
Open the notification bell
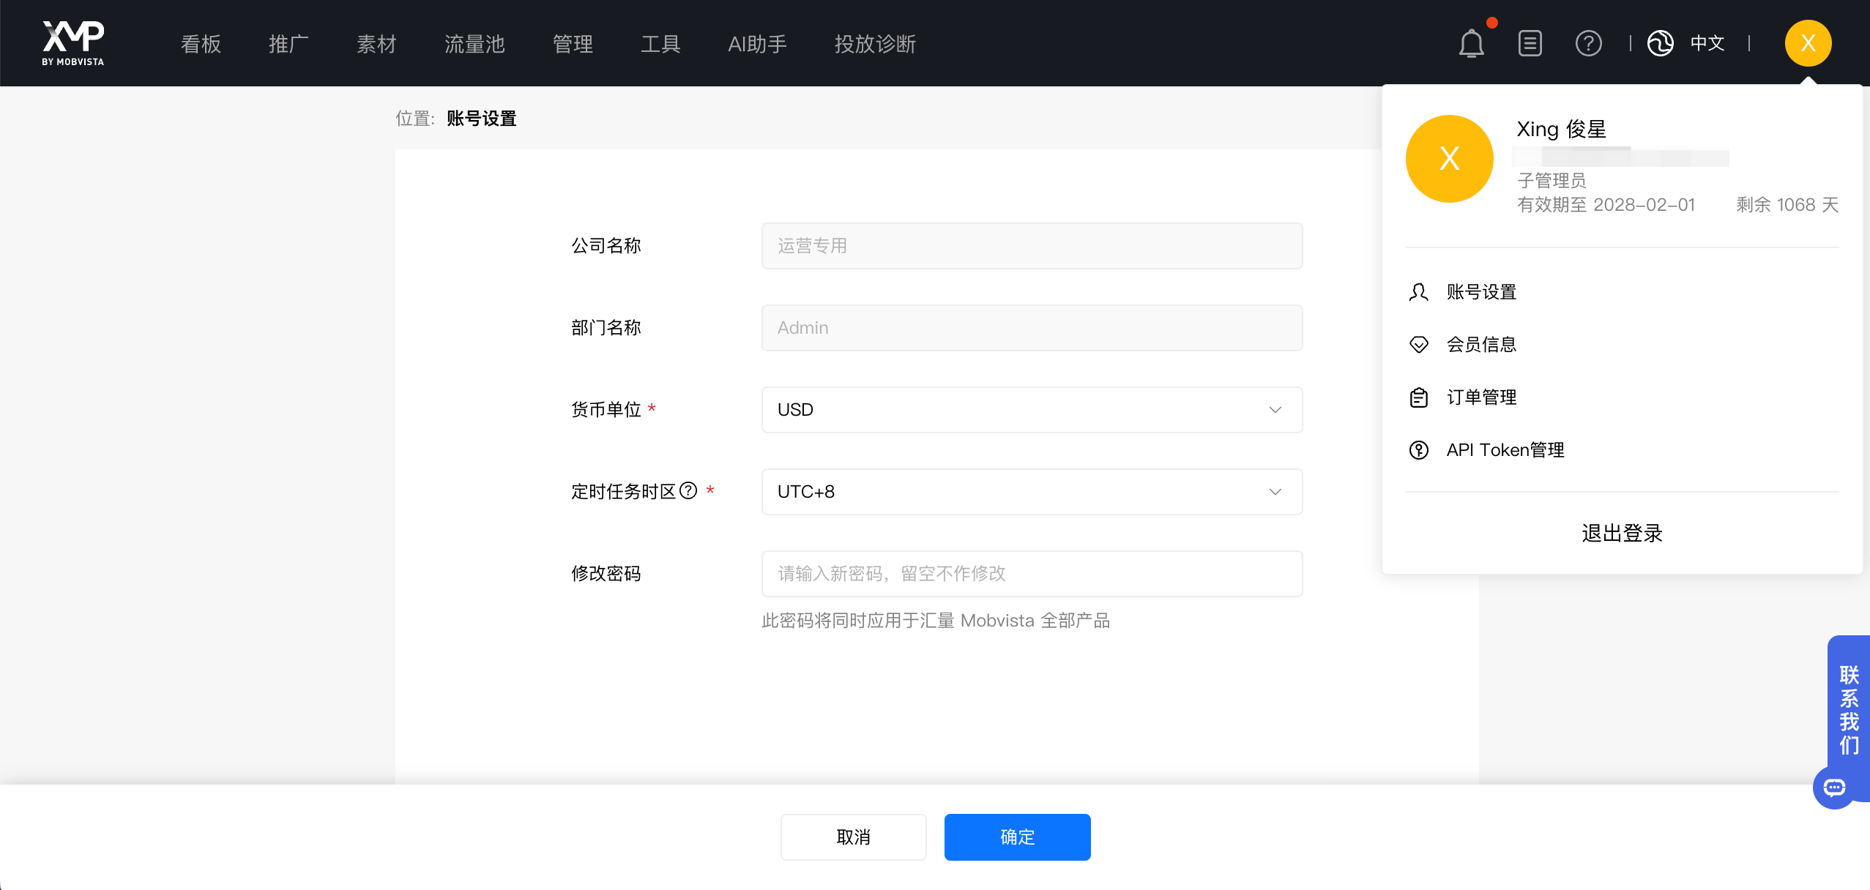1470,43
